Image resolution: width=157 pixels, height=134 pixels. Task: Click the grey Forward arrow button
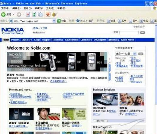(x=19, y=14)
